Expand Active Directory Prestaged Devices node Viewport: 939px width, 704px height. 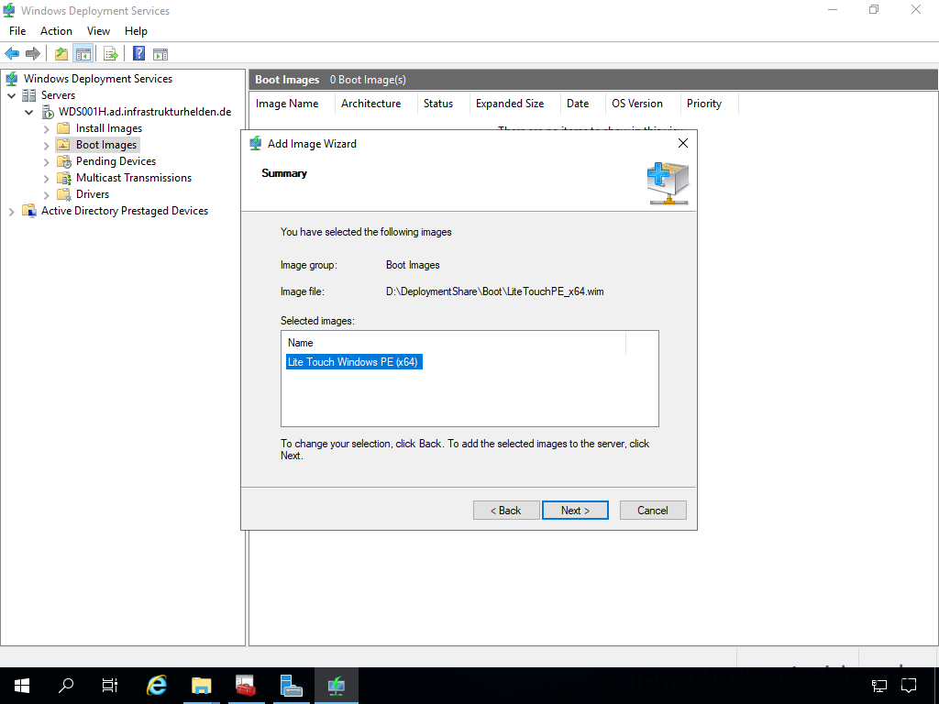[11, 212]
